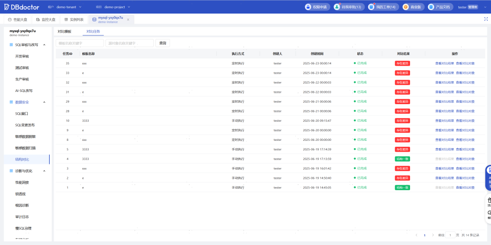
Task: Go to 敏感数据扫描 page
Action: tap(25, 148)
